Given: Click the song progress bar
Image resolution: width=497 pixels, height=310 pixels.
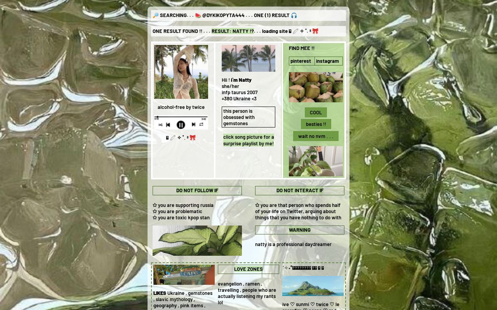Looking at the screenshot, I should (181, 117).
